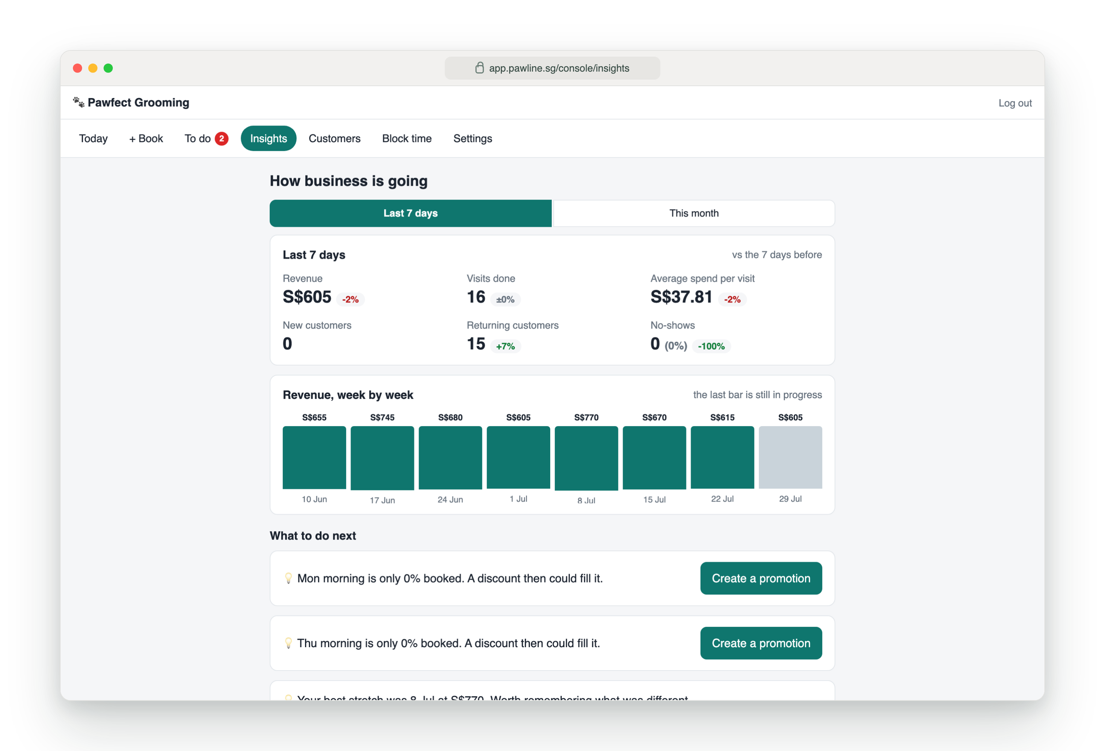The height and width of the screenshot is (751, 1105).
Task: Create a promotion for Mon morning
Action: [761, 578]
